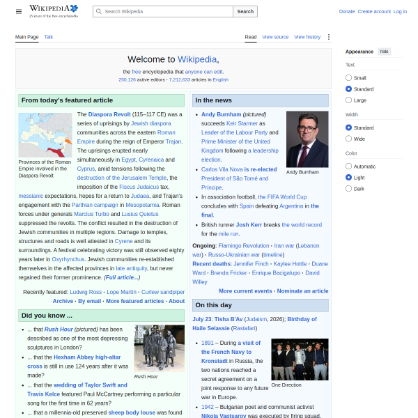Image resolution: width=418 pixels, height=418 pixels.
Task: Click the Wikipedia logo
Action: point(54,11)
